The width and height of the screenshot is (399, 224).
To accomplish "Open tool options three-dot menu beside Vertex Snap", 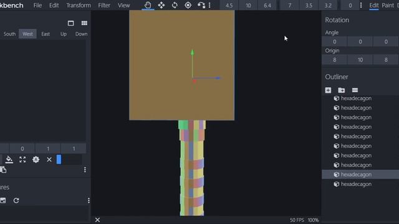I will (209, 5).
